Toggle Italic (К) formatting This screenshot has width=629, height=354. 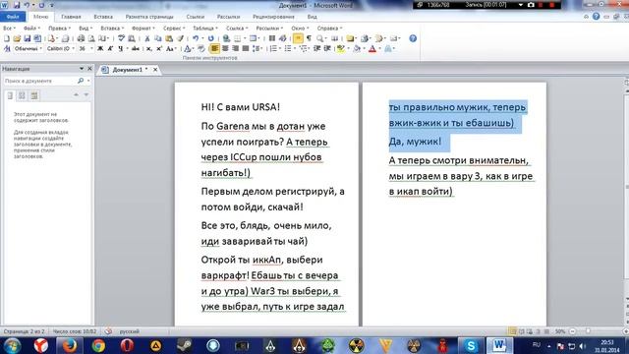point(110,48)
